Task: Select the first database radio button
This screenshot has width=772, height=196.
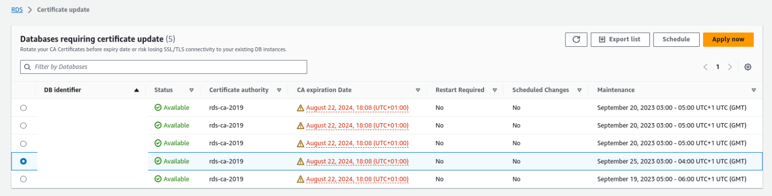Action: 23,108
